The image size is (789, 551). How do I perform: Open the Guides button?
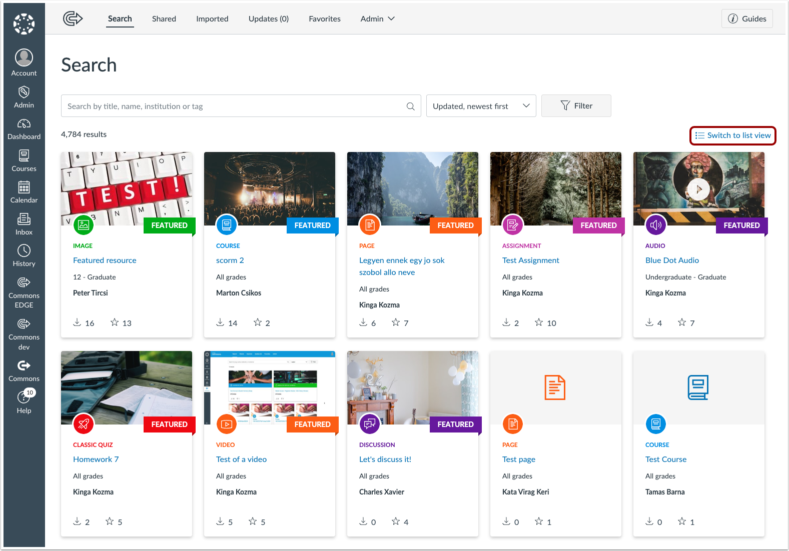tap(747, 18)
